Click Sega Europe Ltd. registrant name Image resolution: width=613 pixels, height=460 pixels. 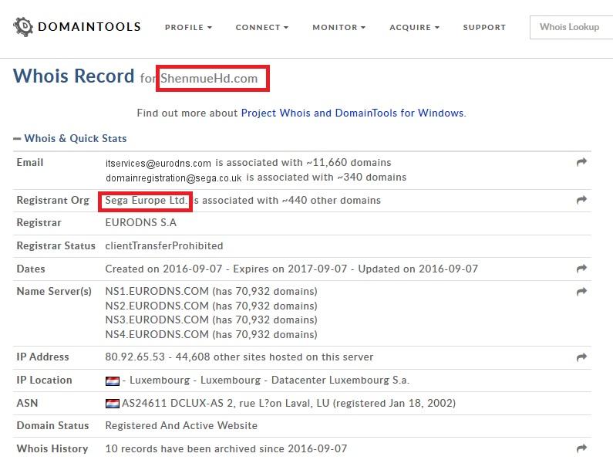point(146,200)
